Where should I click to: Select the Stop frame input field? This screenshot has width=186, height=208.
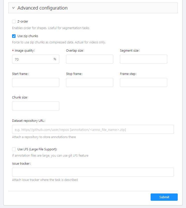89,82
